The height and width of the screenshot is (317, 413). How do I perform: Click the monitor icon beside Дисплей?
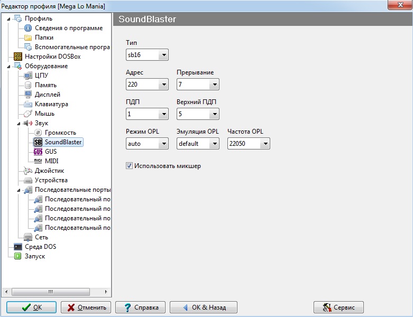tap(28, 95)
